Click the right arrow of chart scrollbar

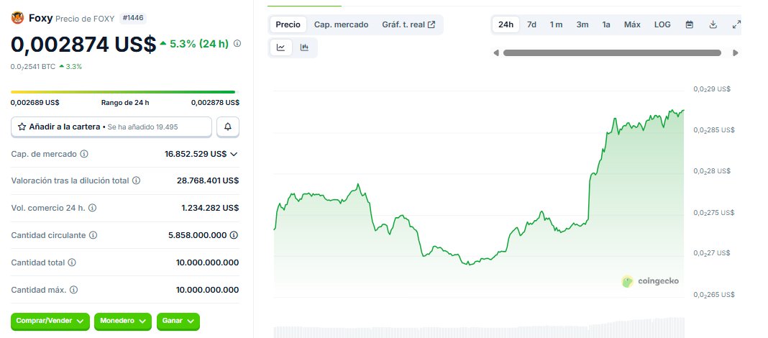735,53
